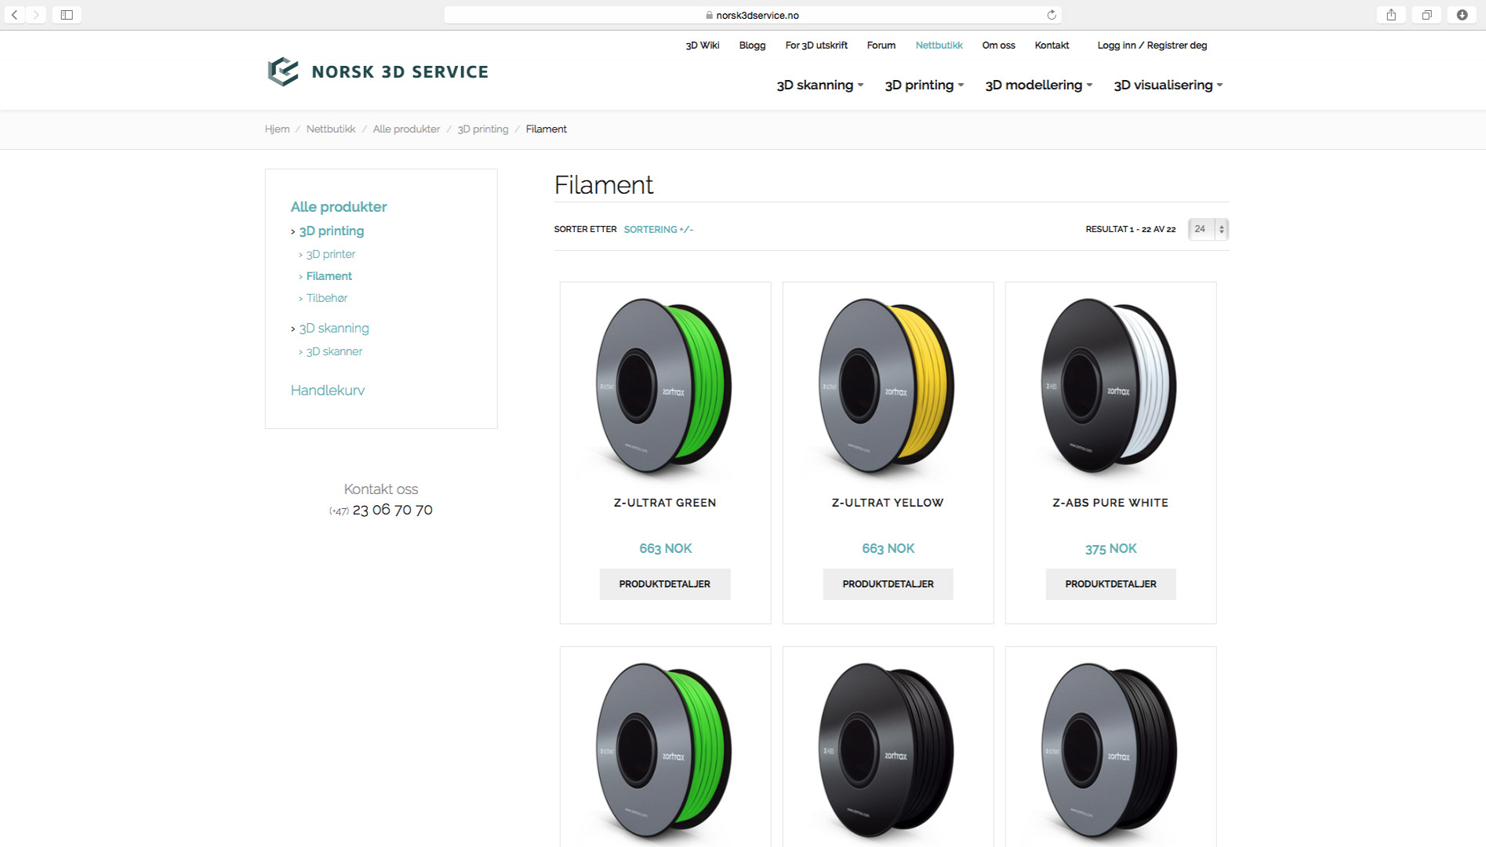The image size is (1486, 847).
Task: Click PRODUKTDETALJER for Z-ABS PURE WHITE
Action: (x=1110, y=584)
